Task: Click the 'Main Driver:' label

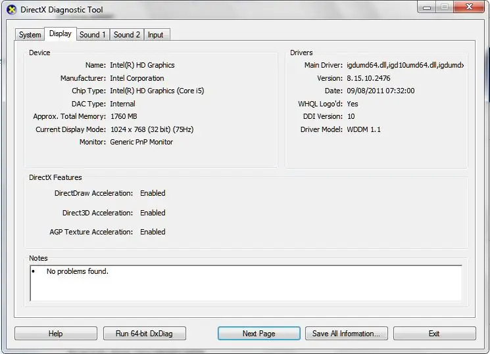Action: pyautogui.click(x=324, y=65)
